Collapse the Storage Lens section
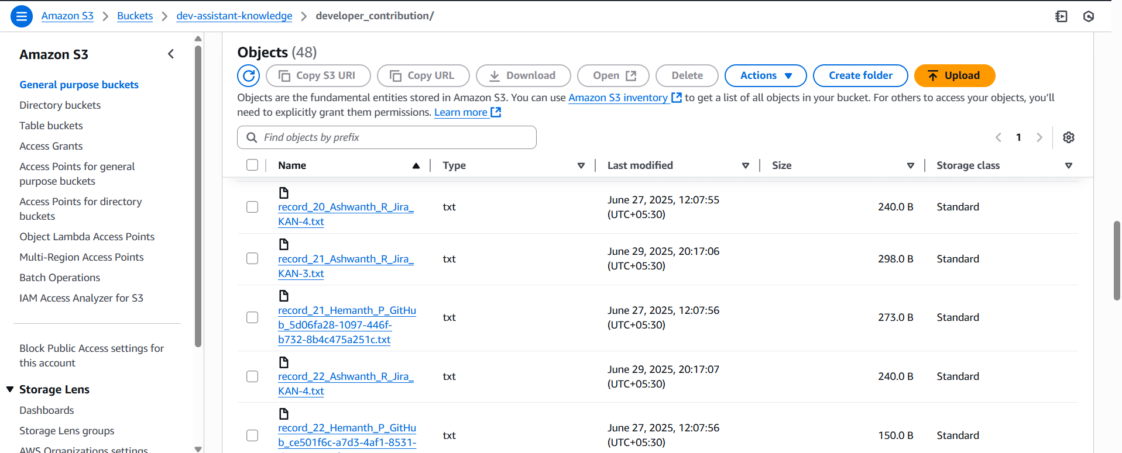This screenshot has height=453, width=1122. click(x=10, y=389)
